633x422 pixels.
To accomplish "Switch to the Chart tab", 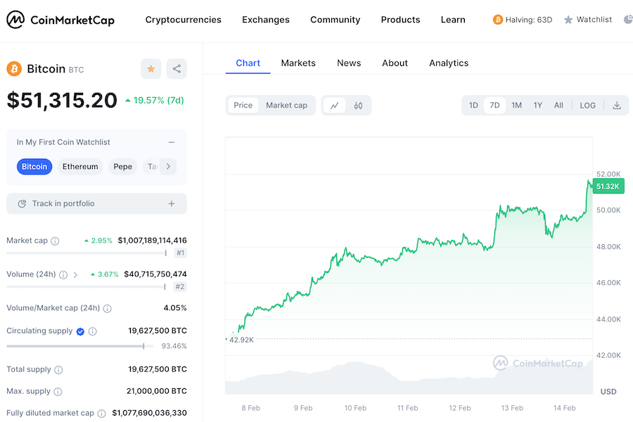I will (248, 63).
